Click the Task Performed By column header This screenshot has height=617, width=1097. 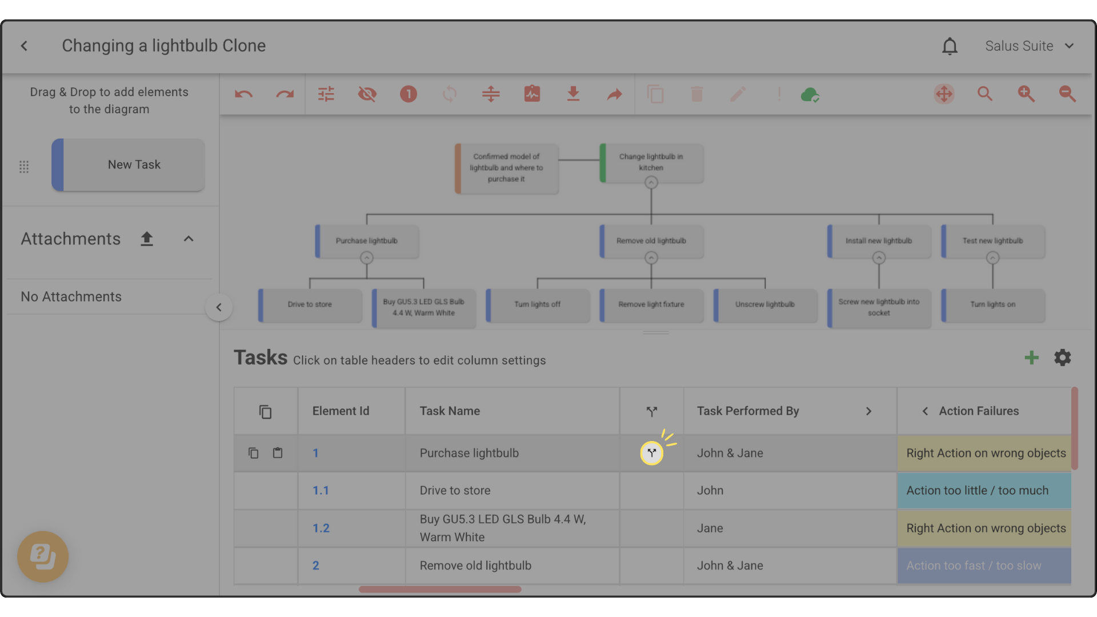(747, 411)
